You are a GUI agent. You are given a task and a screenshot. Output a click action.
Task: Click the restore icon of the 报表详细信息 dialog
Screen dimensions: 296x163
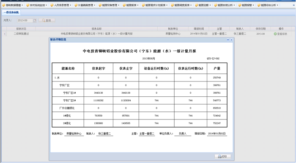[228, 40]
